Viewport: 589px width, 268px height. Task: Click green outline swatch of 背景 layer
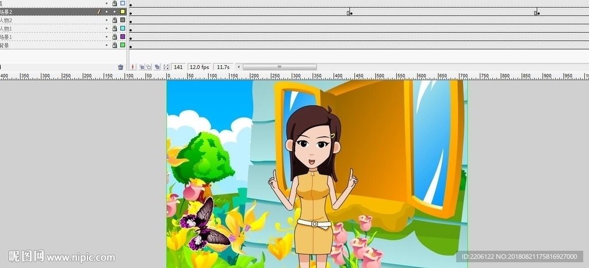[x=123, y=45]
